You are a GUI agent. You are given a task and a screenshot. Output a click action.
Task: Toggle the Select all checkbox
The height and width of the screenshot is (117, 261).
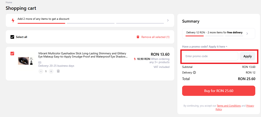(12, 37)
